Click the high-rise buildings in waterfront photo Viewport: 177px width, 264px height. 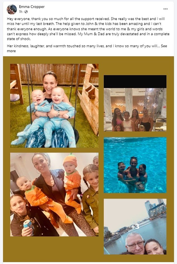155,208
